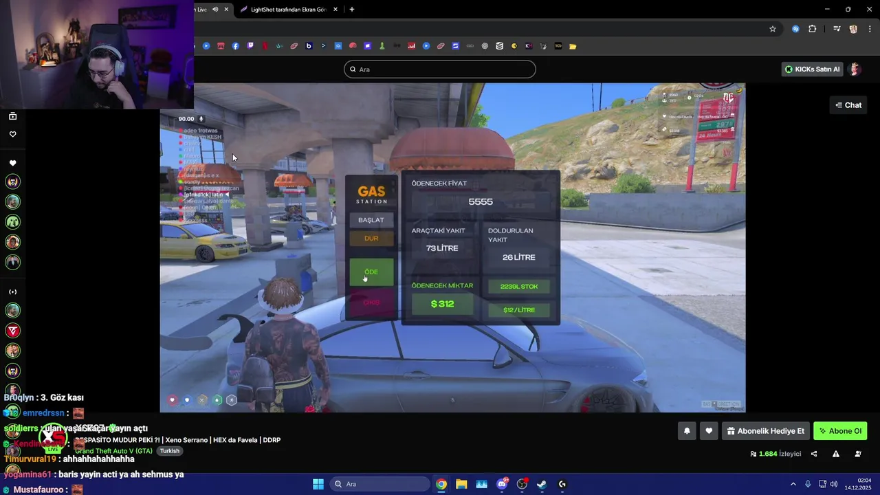Viewport: 880px width, 495px height.
Task: Open Logitech G HUB from the taskbar
Action: point(562,484)
